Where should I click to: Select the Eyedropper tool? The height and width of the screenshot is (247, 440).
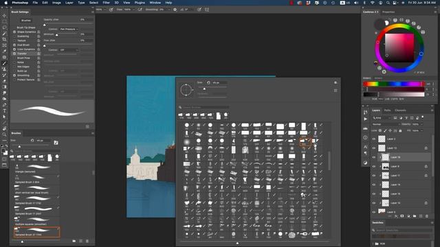[x=4, y=51]
